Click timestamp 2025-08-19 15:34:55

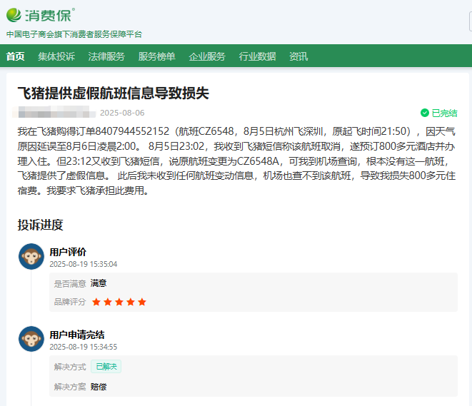84,347
